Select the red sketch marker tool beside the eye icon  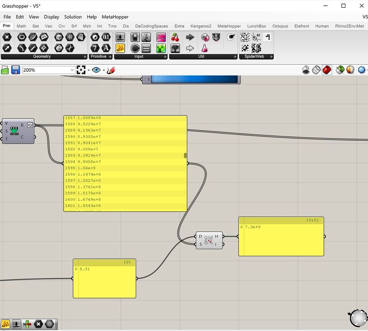point(111,70)
